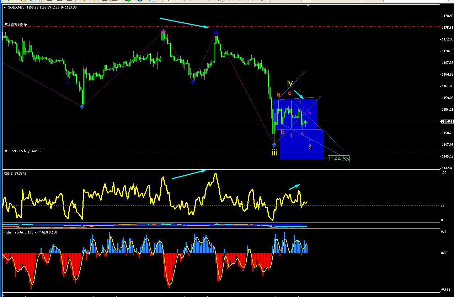Select the orange '3' wave label
This screenshot has height=297, width=454.
[x=310, y=147]
